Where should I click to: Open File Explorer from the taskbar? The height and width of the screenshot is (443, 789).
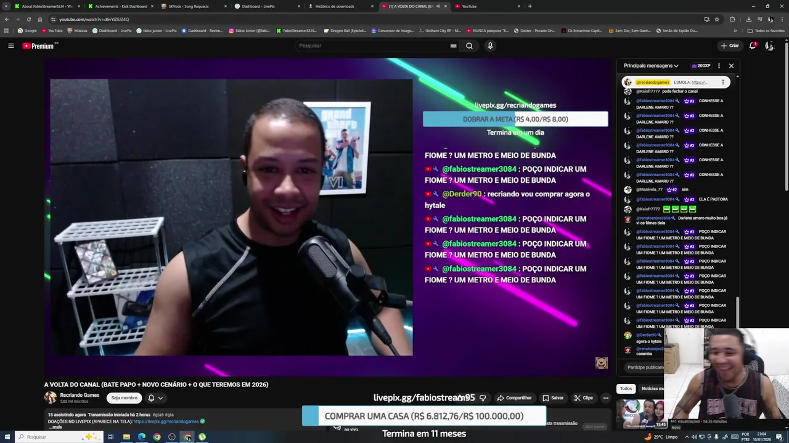point(126,437)
